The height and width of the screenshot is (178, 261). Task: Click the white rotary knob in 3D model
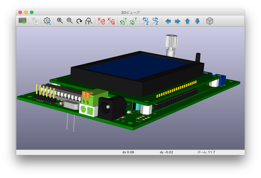click(171, 41)
